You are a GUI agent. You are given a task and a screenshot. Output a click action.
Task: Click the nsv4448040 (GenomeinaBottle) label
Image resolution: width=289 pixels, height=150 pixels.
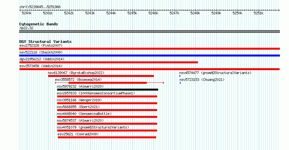coord(84,114)
